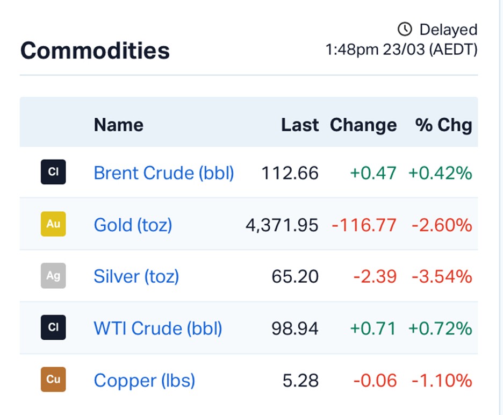
Task: Sort by the Name column header
Action: pyautogui.click(x=118, y=125)
